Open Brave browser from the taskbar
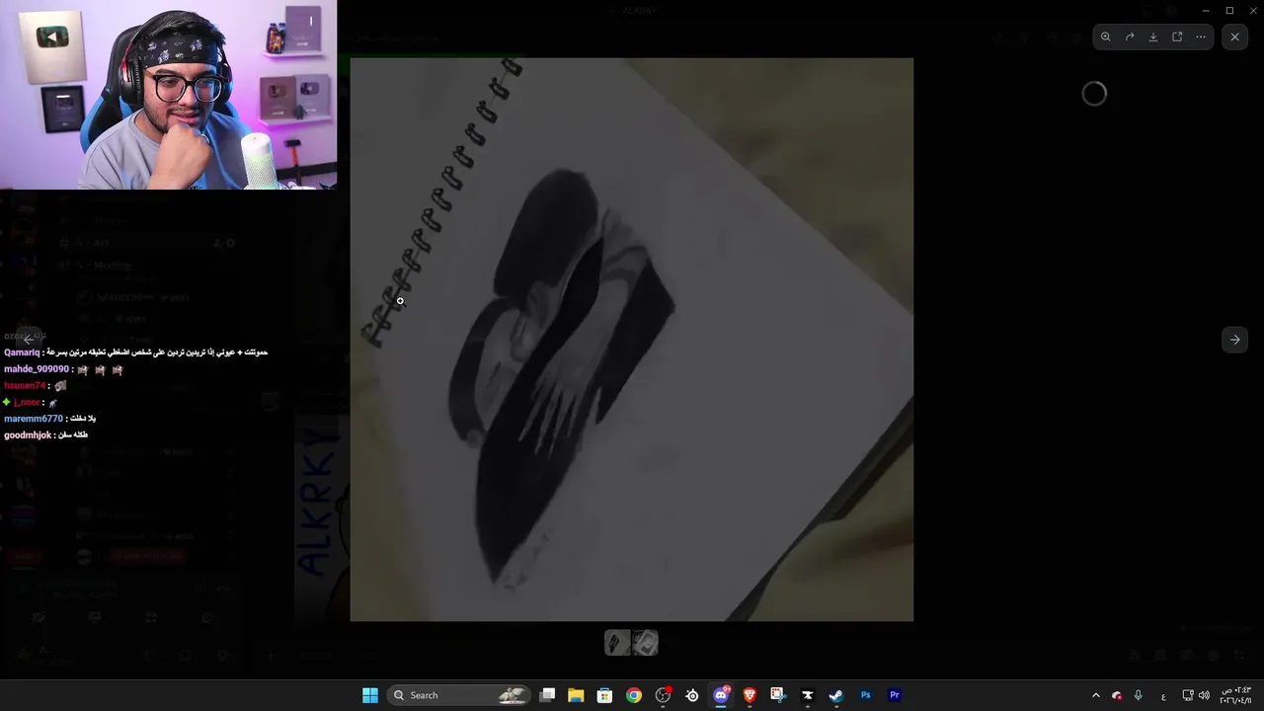 pyautogui.click(x=750, y=695)
